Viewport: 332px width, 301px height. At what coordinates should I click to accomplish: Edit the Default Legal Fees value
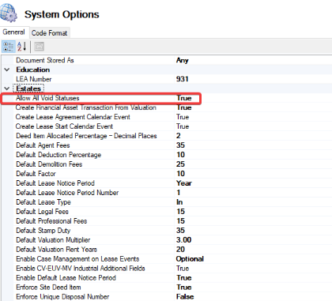click(180, 212)
